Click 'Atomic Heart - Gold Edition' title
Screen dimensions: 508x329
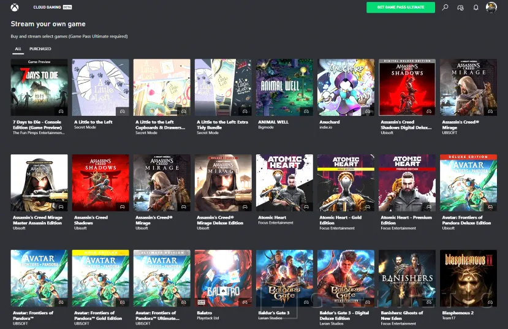click(x=340, y=220)
